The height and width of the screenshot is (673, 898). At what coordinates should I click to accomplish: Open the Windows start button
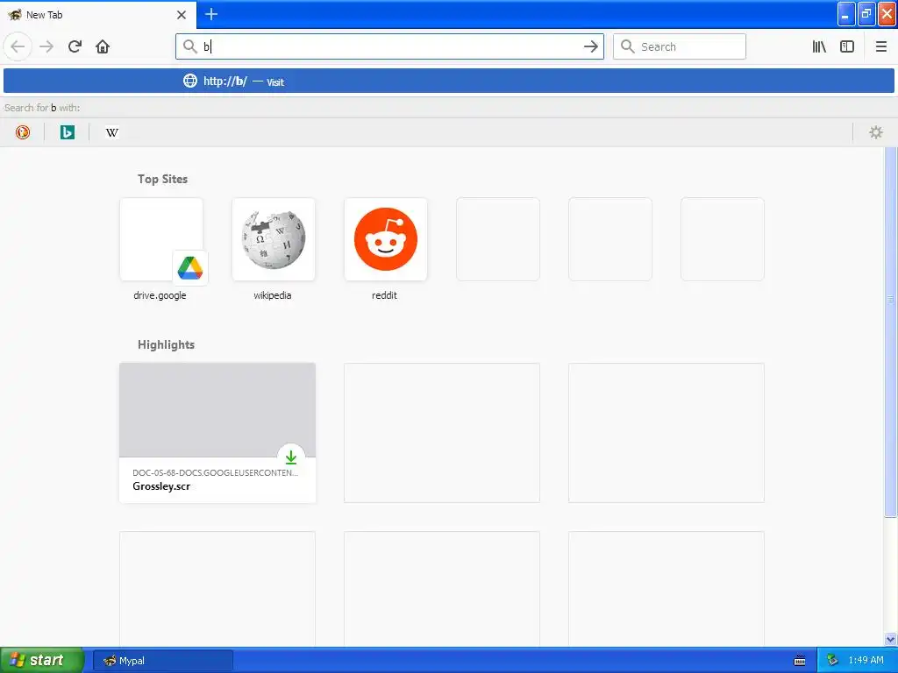coord(41,660)
